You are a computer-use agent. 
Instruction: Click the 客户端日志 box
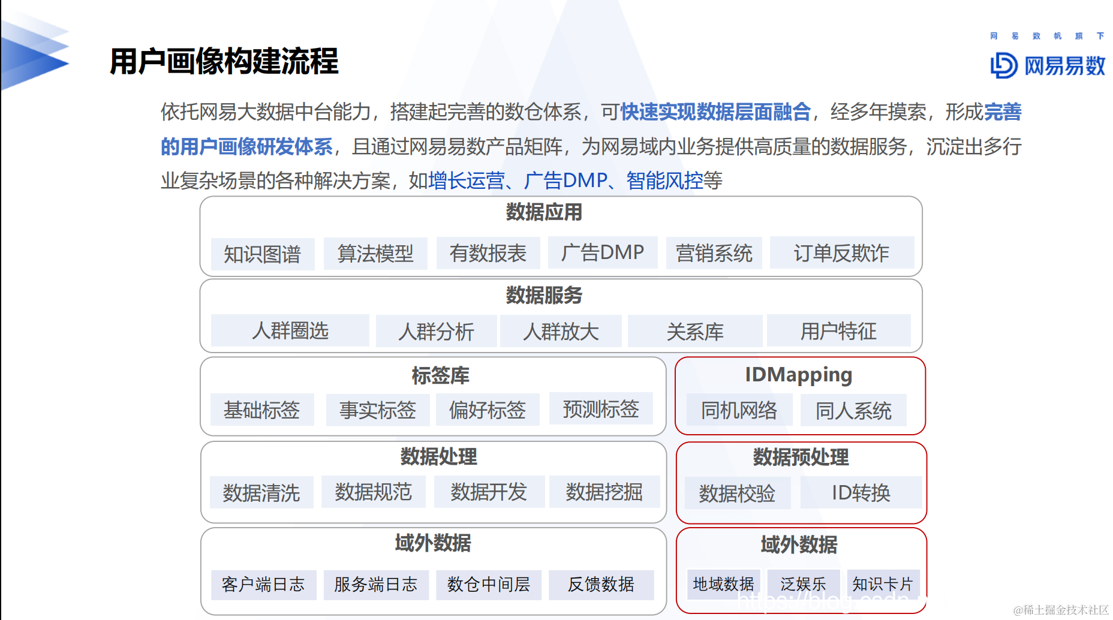click(x=263, y=585)
